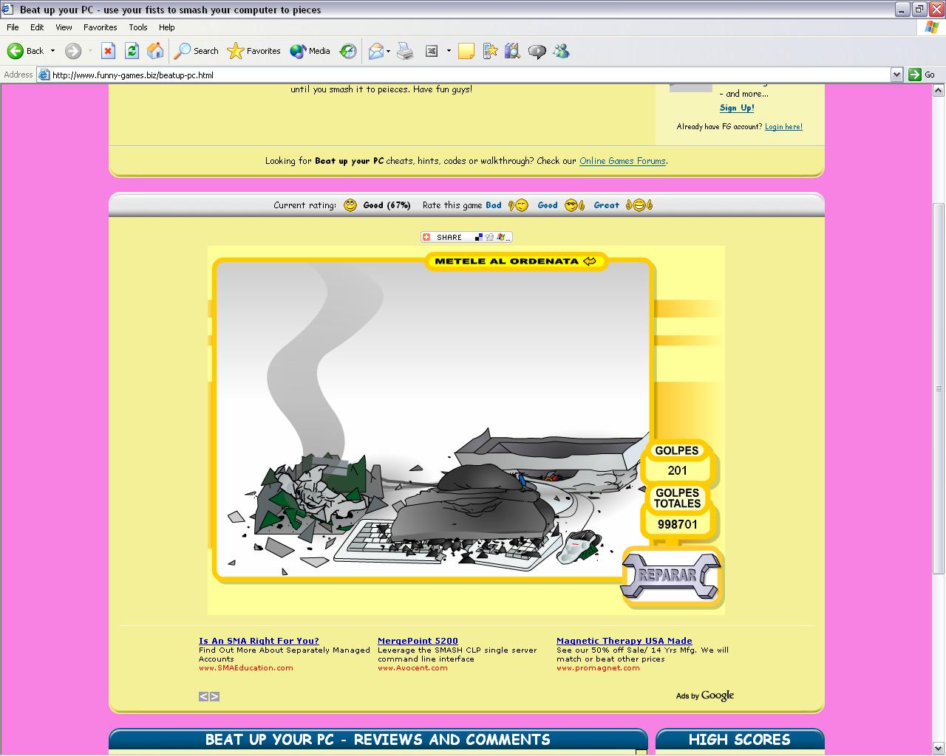Image resolution: width=946 pixels, height=756 pixels.
Task: Open the Tools menu
Action: tap(138, 27)
